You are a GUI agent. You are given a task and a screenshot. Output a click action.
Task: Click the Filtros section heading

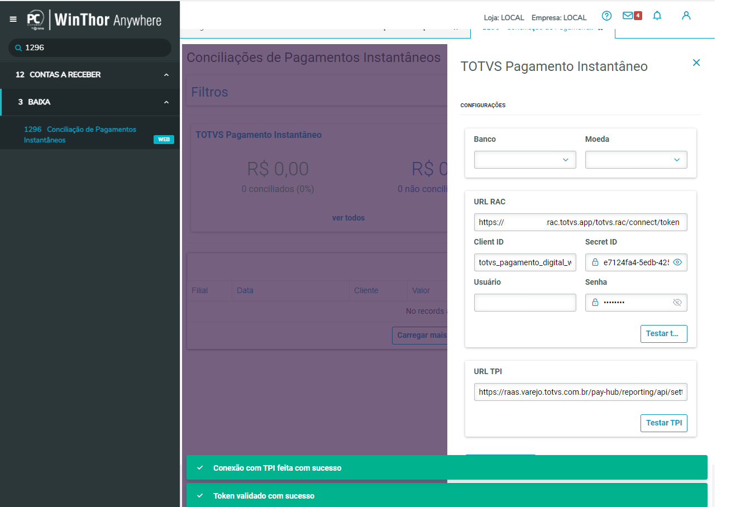pos(210,92)
